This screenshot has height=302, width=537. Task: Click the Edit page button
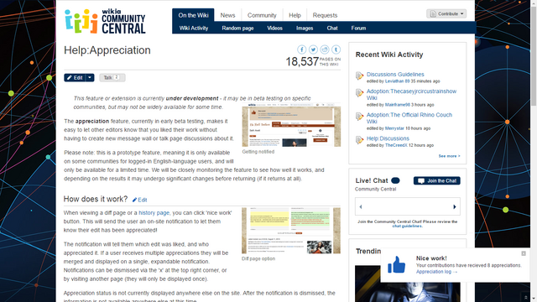tap(75, 78)
